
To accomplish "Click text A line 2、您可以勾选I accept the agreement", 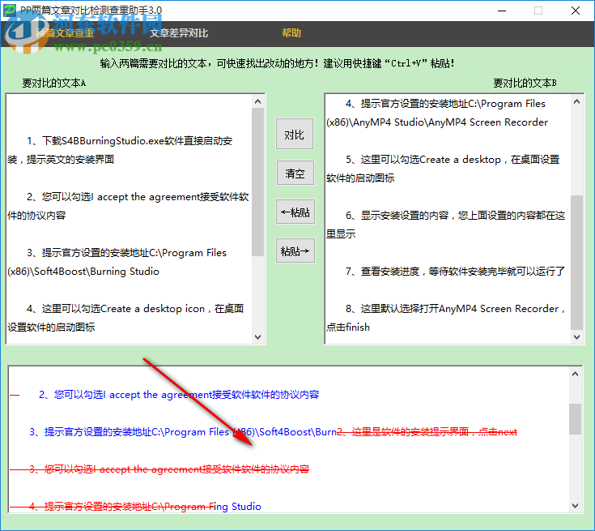I will (138, 197).
